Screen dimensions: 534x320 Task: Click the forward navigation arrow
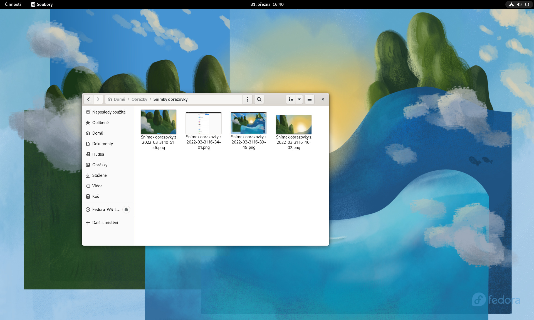(98, 99)
